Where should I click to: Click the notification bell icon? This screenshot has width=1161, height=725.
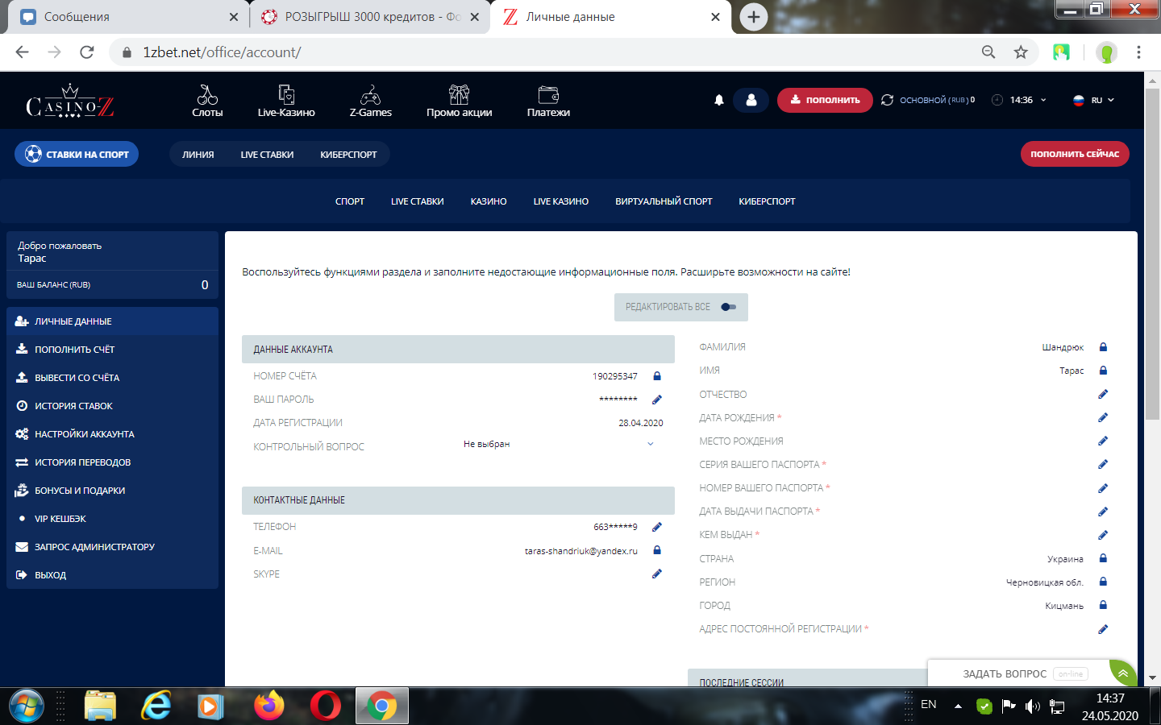tap(719, 100)
